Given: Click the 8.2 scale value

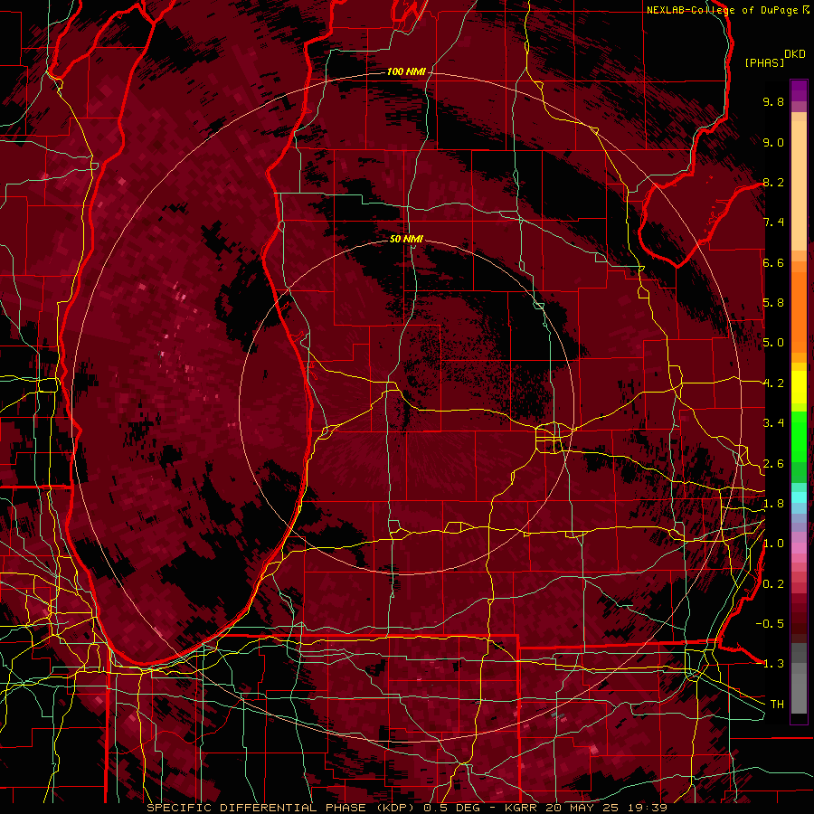Looking at the screenshot, I should click(x=773, y=182).
